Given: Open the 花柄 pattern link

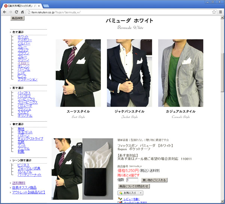Looking at the screenshot, I should tap(21, 142).
